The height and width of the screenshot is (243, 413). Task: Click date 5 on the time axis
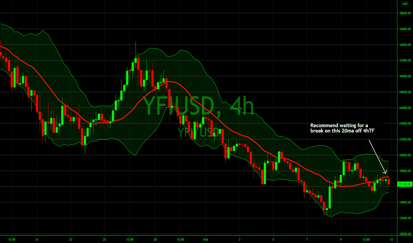click(273, 239)
